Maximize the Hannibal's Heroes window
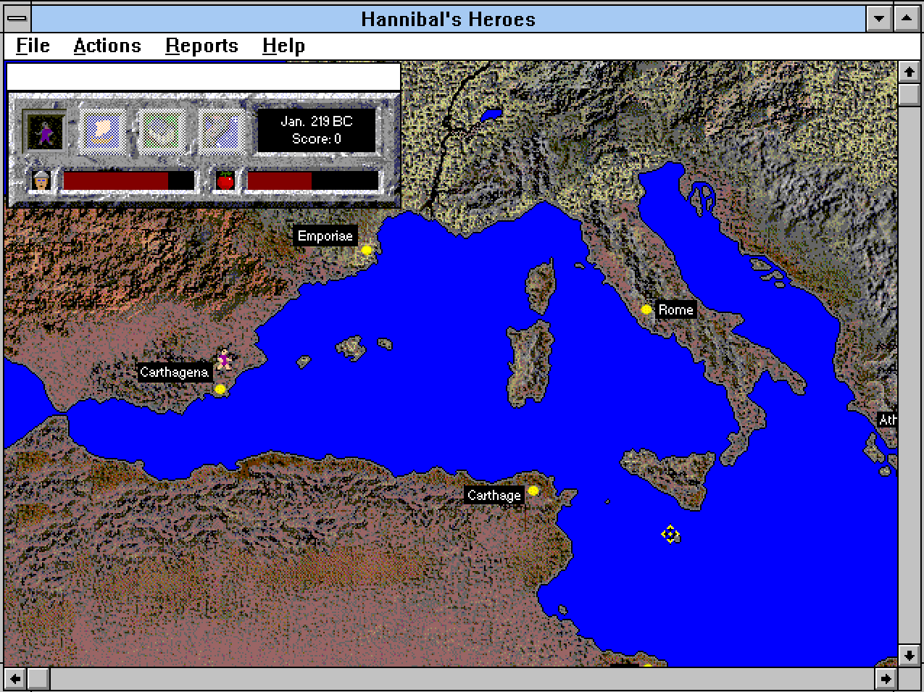Screen dimensions: 924x692 coord(906,18)
